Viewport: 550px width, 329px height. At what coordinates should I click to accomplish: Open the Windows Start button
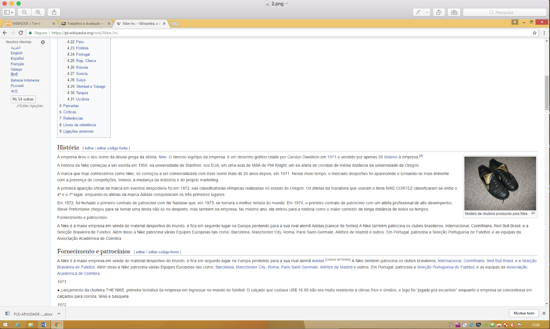point(5,325)
